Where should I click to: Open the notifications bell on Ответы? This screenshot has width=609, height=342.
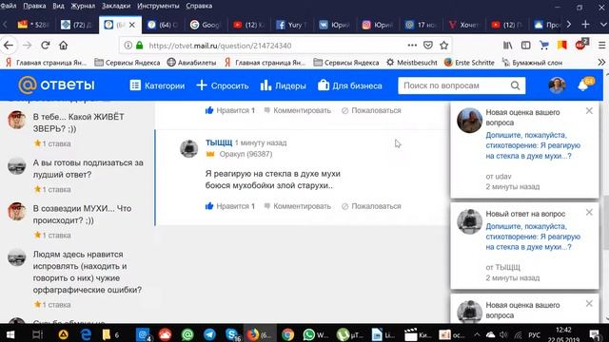pyautogui.click(x=584, y=85)
